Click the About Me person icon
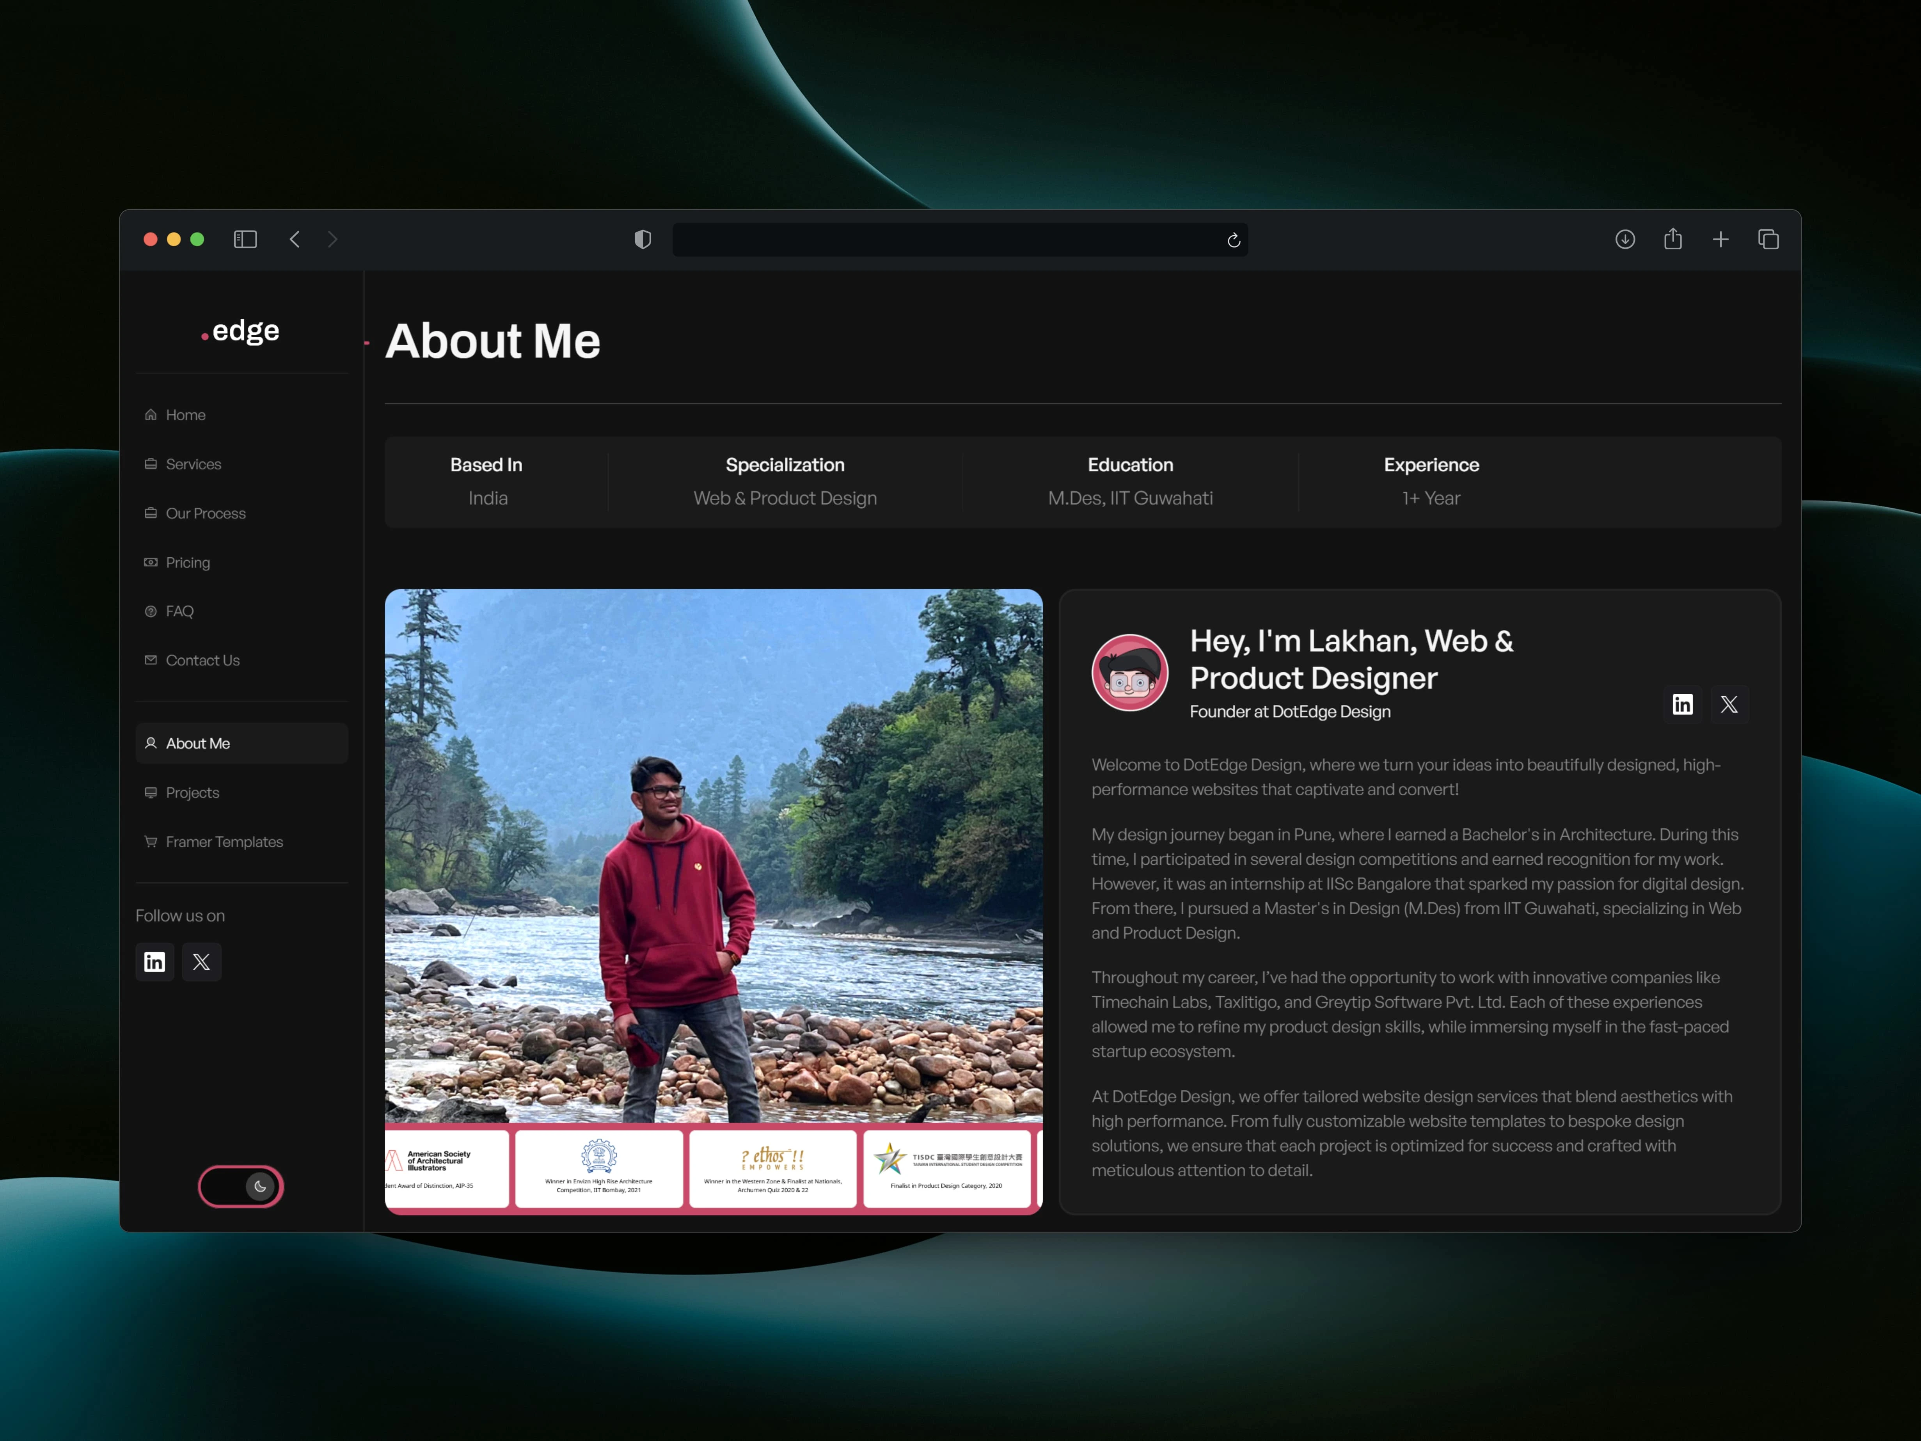Viewport: 1921px width, 1441px height. [x=150, y=743]
